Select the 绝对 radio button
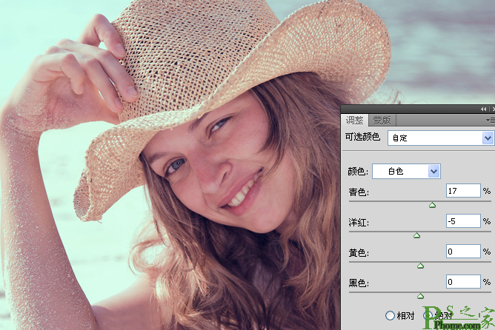Screen dimensions: 495x330 tap(428, 316)
